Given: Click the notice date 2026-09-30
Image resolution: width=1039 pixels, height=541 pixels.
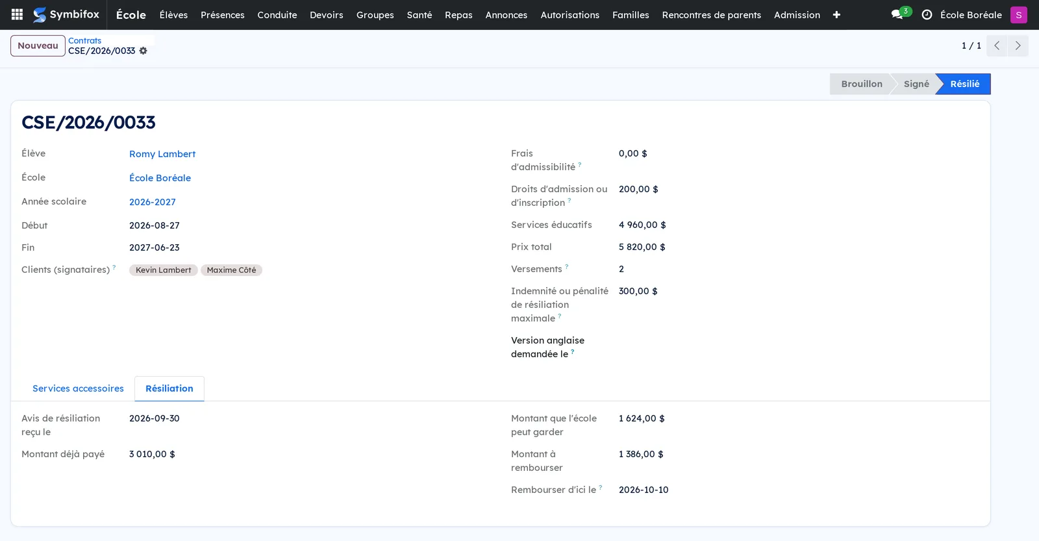Looking at the screenshot, I should (155, 418).
